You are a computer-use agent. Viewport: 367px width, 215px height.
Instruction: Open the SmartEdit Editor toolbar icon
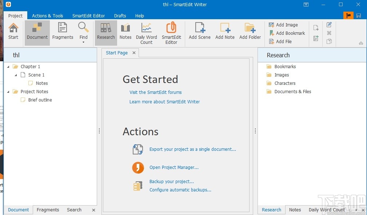[x=171, y=32]
